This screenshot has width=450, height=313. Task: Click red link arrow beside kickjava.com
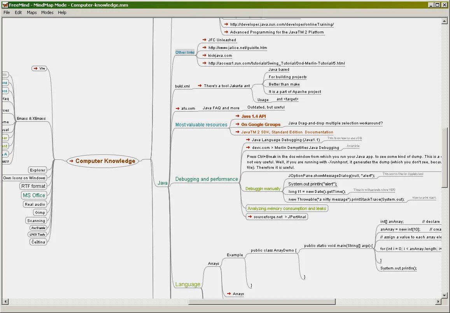click(204, 55)
